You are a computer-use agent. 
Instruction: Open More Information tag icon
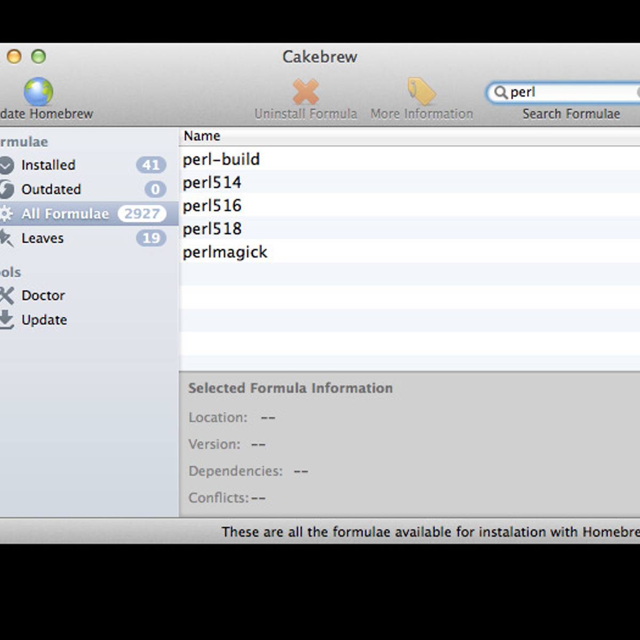coord(421,91)
